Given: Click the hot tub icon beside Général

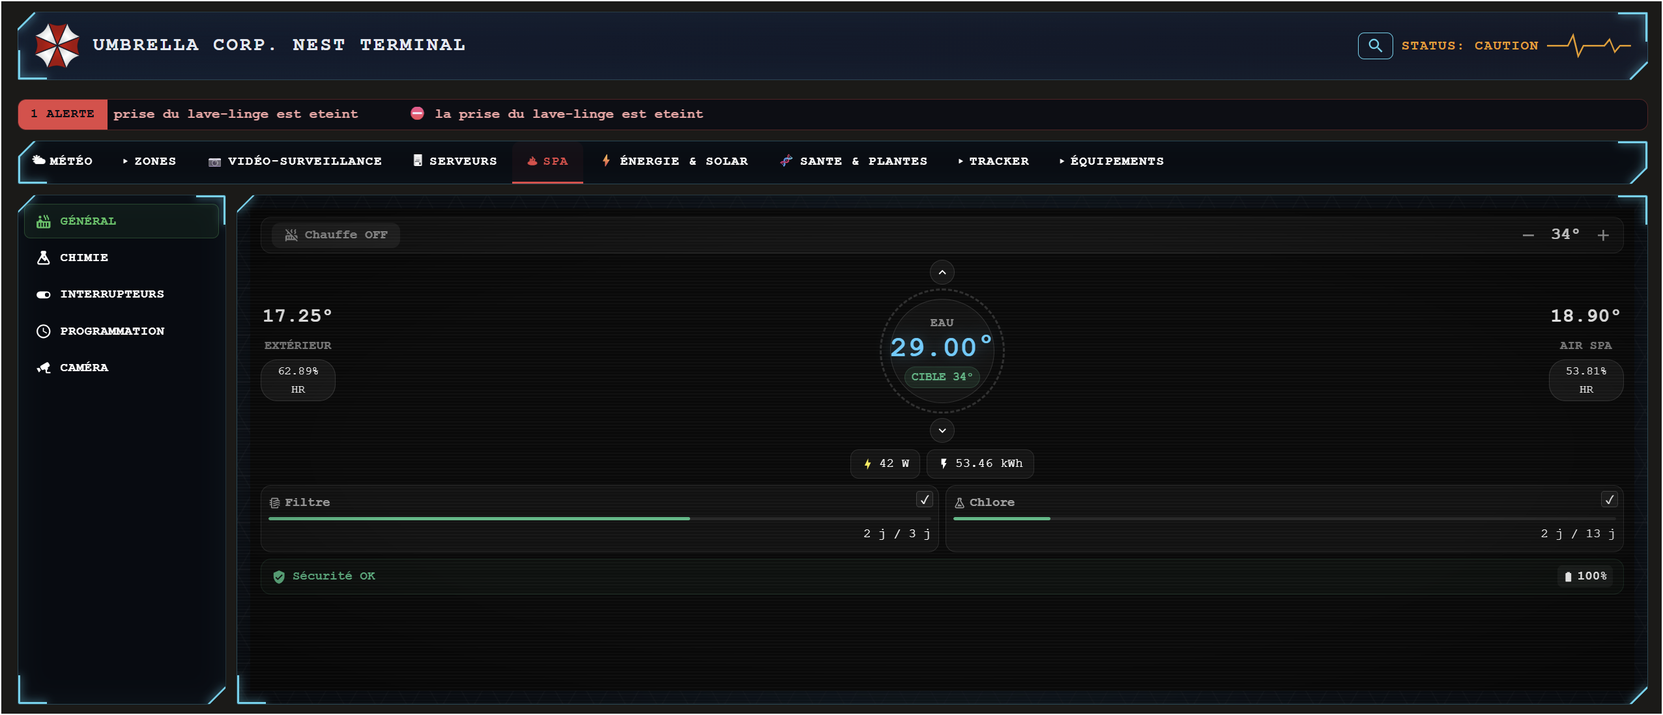Looking at the screenshot, I should (x=44, y=221).
